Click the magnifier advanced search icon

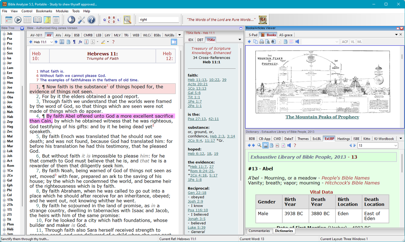(127, 20)
